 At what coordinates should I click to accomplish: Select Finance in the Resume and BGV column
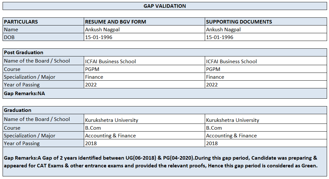tap(94, 77)
